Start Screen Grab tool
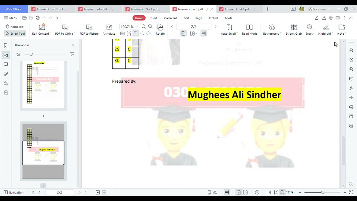Image resolution: width=357 pixels, height=201 pixels. 294,30
